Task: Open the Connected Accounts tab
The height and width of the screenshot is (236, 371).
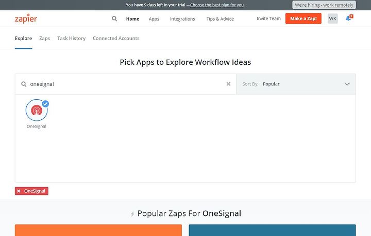Action: (116, 38)
